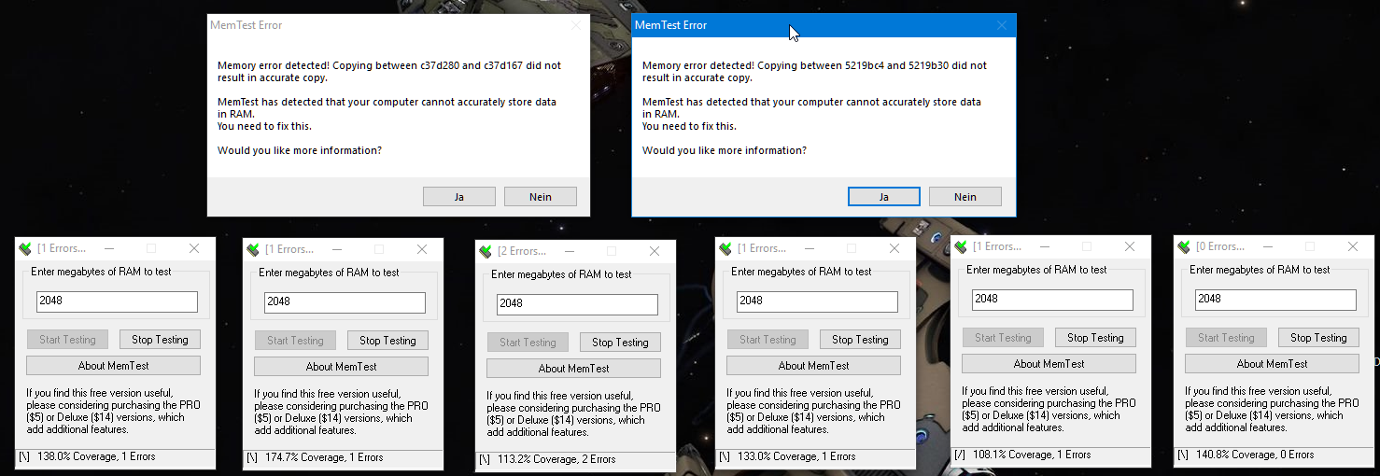The width and height of the screenshot is (1380, 476).
Task: Open About MemTest in the 113.2% Coverage window
Action: [x=573, y=369]
